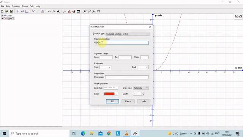Click the Calculate area red icon

click(69, 11)
